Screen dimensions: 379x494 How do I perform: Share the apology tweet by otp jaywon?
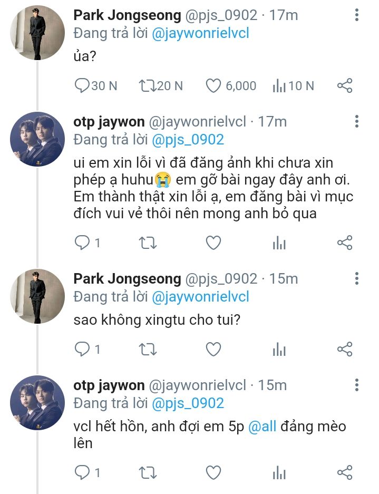(344, 243)
